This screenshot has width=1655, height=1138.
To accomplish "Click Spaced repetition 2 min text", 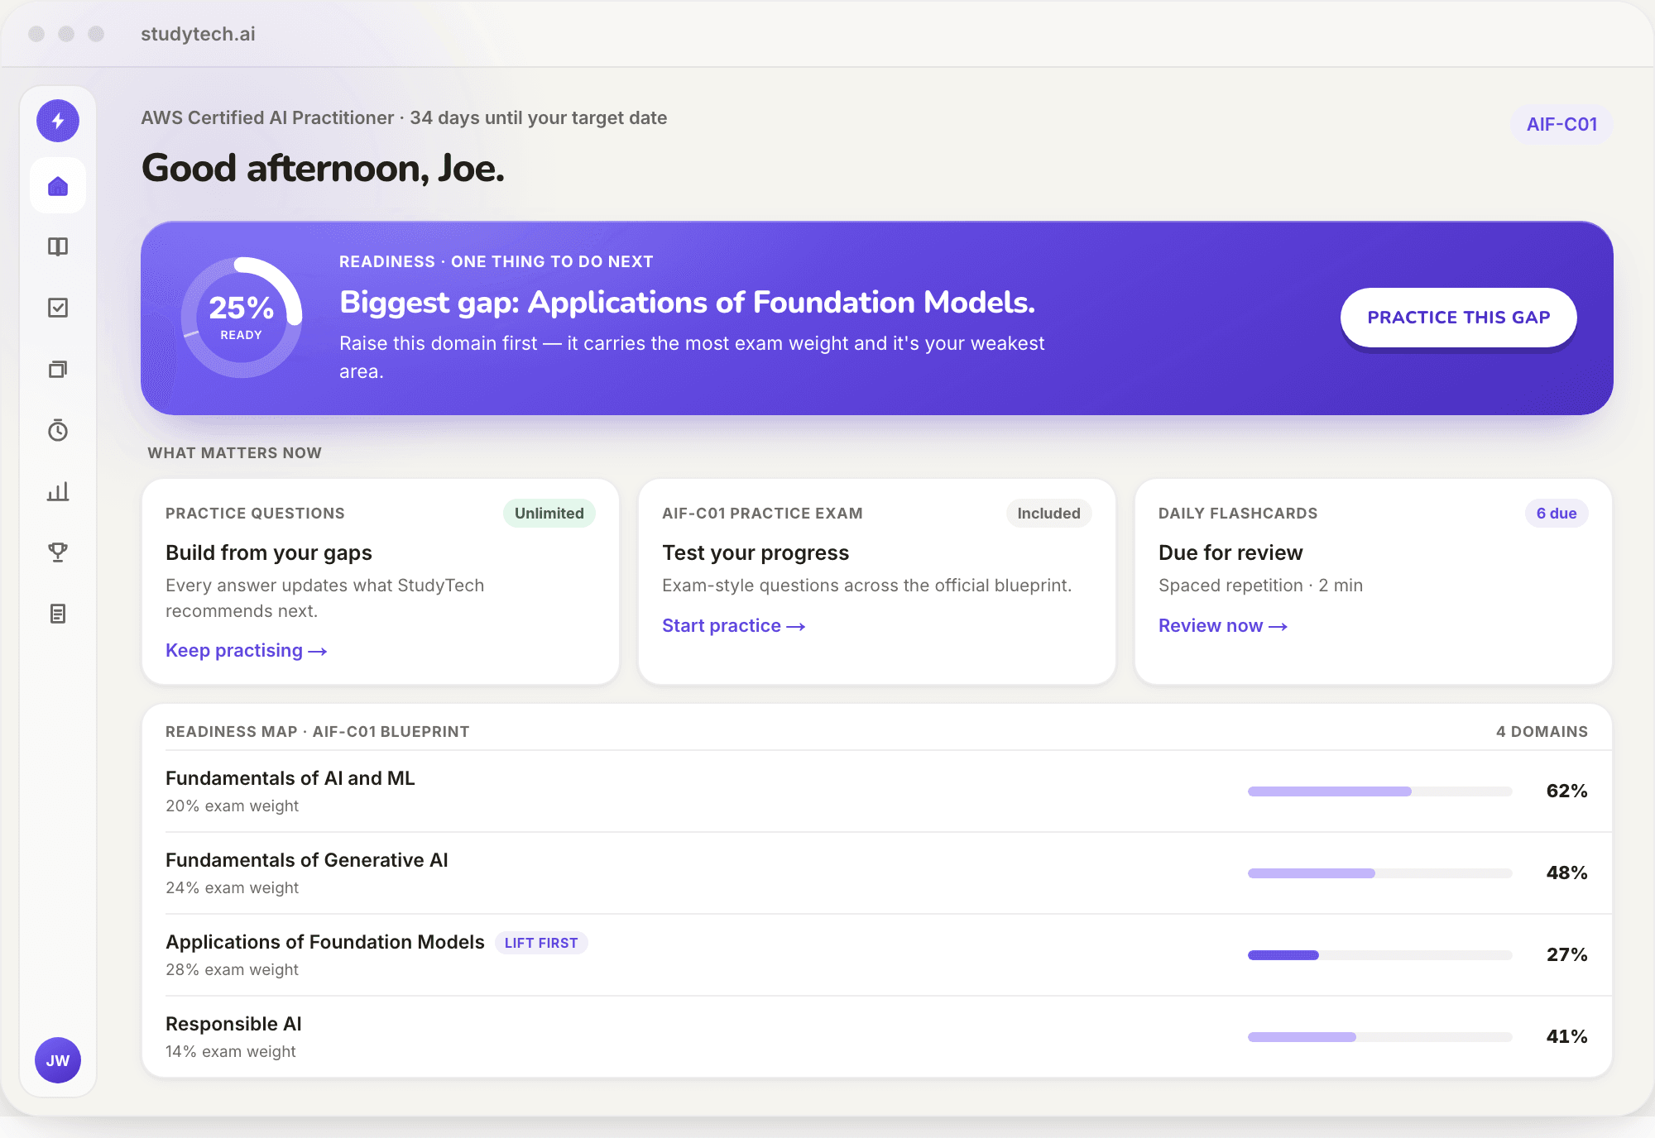I will click(x=1260, y=586).
